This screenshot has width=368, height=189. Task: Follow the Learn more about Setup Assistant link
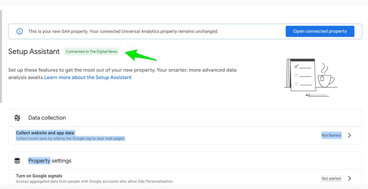88,77
